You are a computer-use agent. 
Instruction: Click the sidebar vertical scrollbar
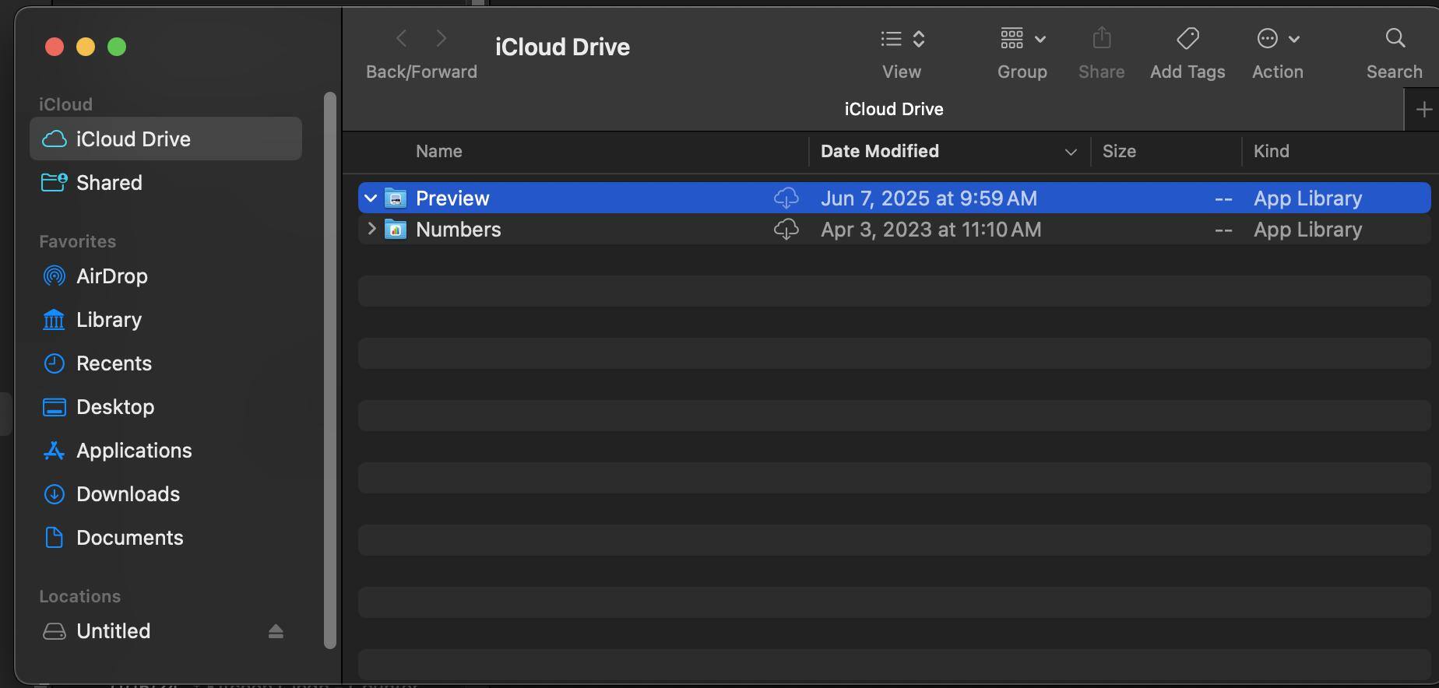[330, 370]
